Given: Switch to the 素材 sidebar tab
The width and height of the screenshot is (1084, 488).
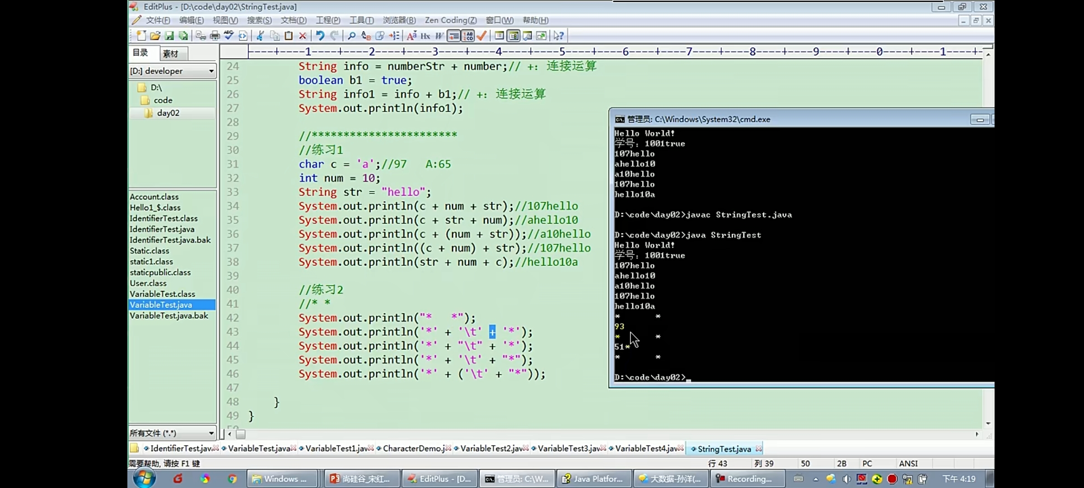Looking at the screenshot, I should pyautogui.click(x=171, y=54).
